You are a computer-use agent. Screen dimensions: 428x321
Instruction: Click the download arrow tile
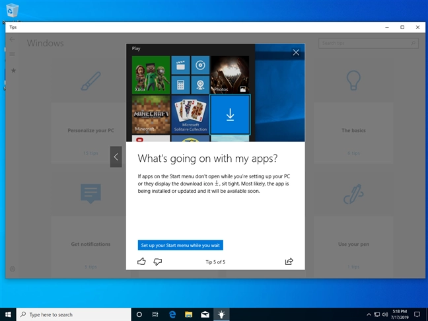click(x=230, y=114)
